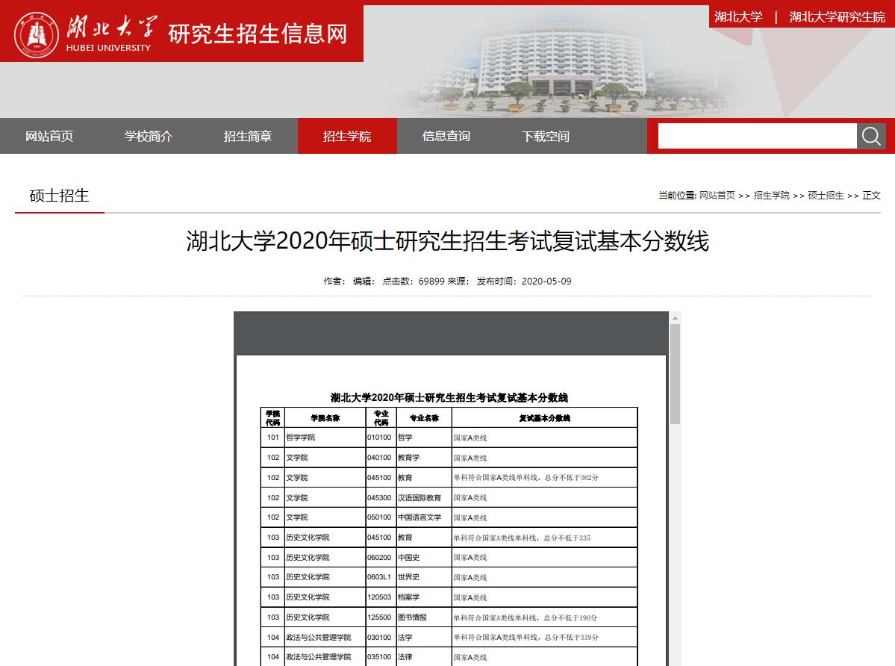Click 网站首页 in the breadcrumb trail
Image resolution: width=895 pixels, height=666 pixels.
pos(717,196)
